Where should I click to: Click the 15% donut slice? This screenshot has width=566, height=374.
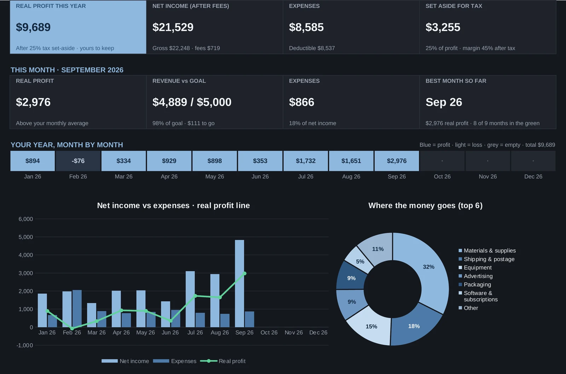pyautogui.click(x=371, y=327)
